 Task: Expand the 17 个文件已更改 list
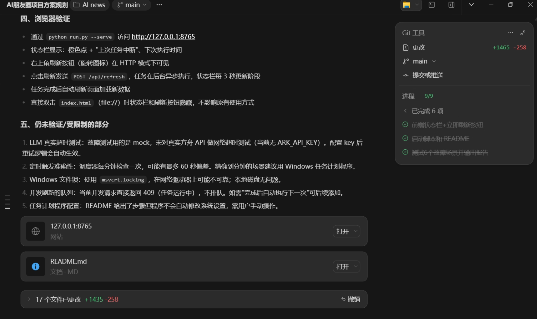(29, 299)
